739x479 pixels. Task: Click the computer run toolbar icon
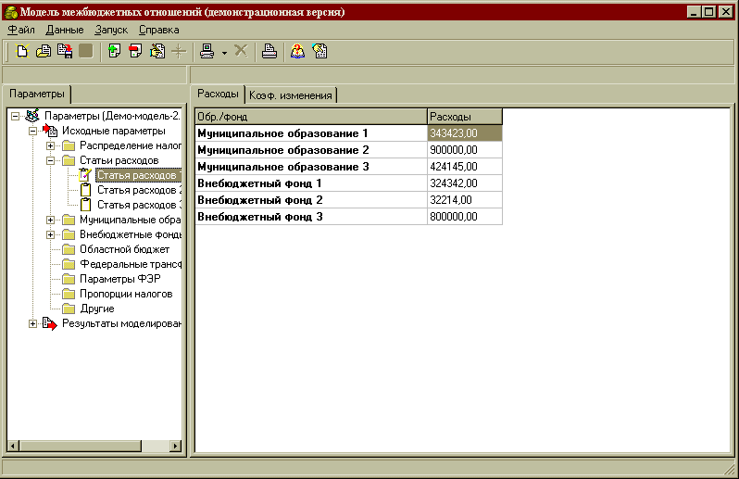coord(208,52)
